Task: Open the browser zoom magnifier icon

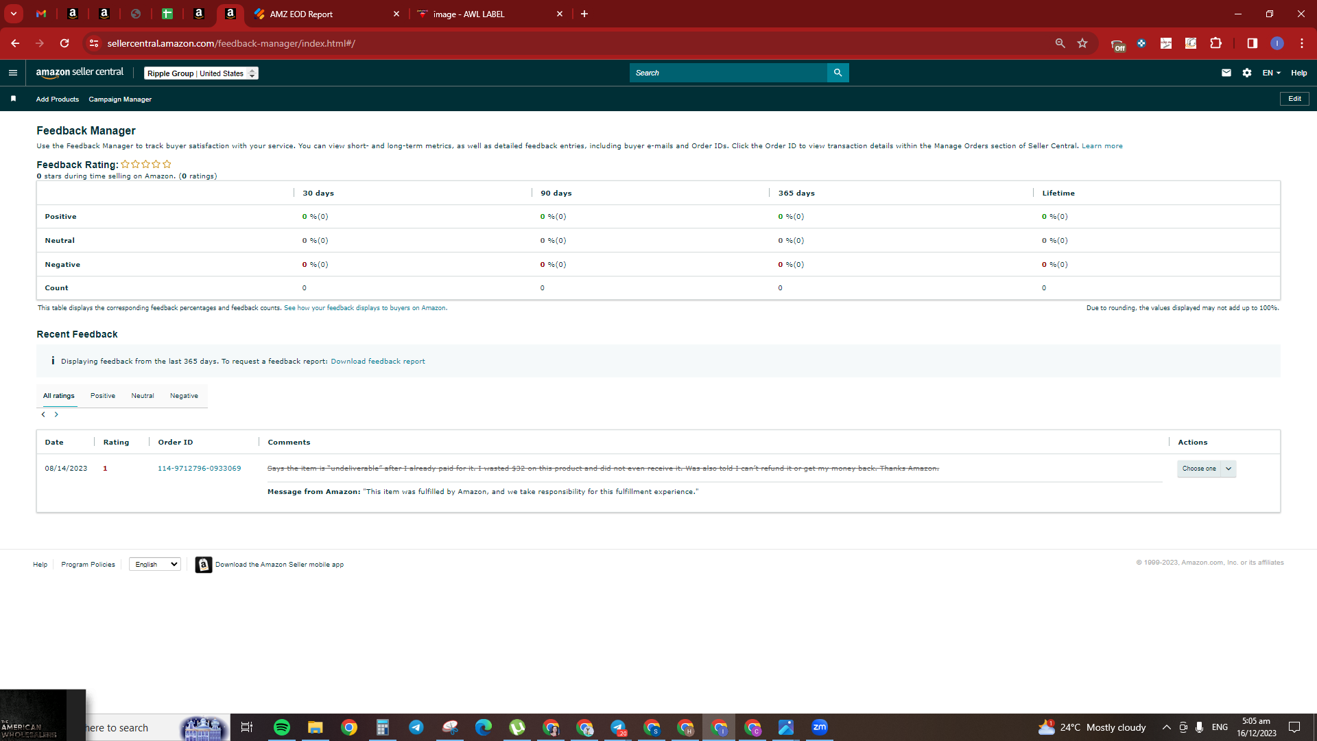Action: [1060, 43]
